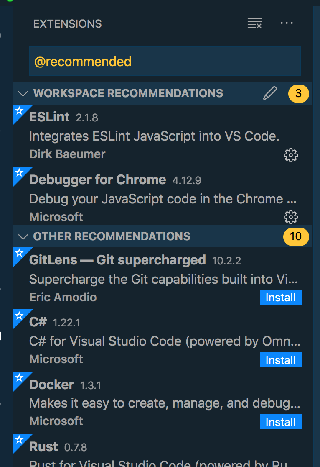The width and height of the screenshot is (320, 467).
Task: Install the C# extension
Action: click(280, 359)
